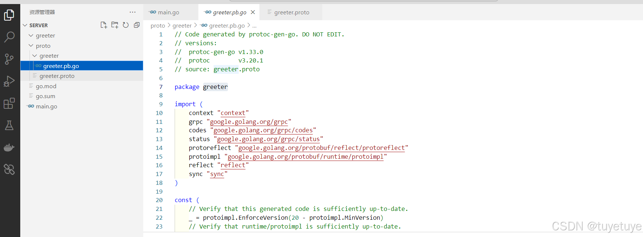Image resolution: width=643 pixels, height=237 pixels.
Task: Click the proto breadcrumb segment
Action: click(x=158, y=25)
